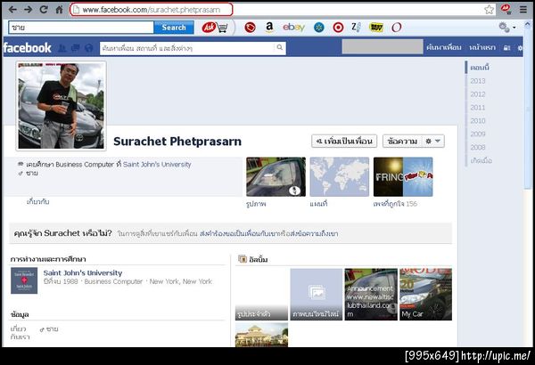Open รูปภาพ photos thumbnail

coord(276,177)
